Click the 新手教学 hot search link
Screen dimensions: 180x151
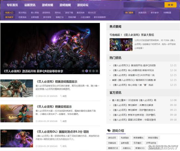(154, 13)
